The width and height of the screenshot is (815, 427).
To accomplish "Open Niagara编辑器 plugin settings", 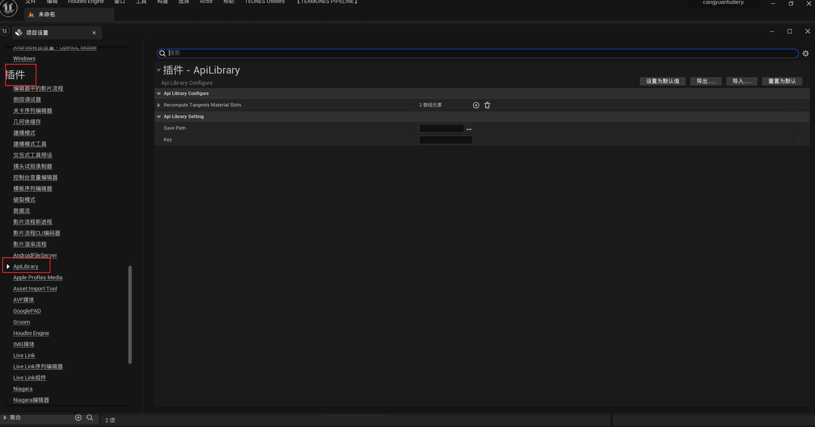I will click(x=31, y=400).
